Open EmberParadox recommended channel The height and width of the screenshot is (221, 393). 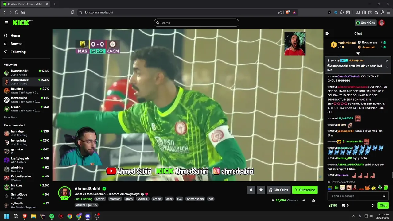click(26, 178)
